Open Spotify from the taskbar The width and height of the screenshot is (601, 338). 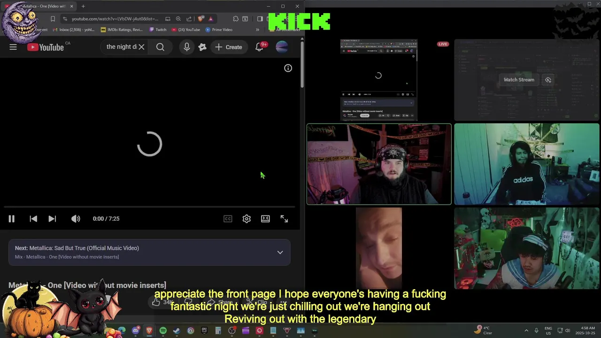[163, 330]
